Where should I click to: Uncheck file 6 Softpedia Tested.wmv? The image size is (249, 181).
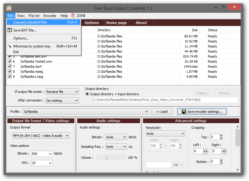pyautogui.click(x=10, y=61)
